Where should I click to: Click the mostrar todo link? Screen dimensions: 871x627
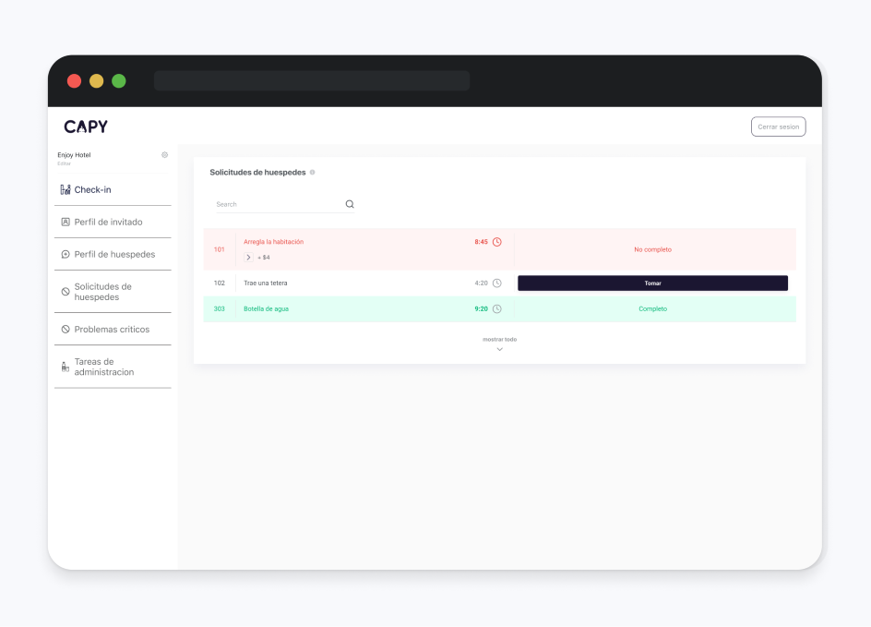[499, 339]
